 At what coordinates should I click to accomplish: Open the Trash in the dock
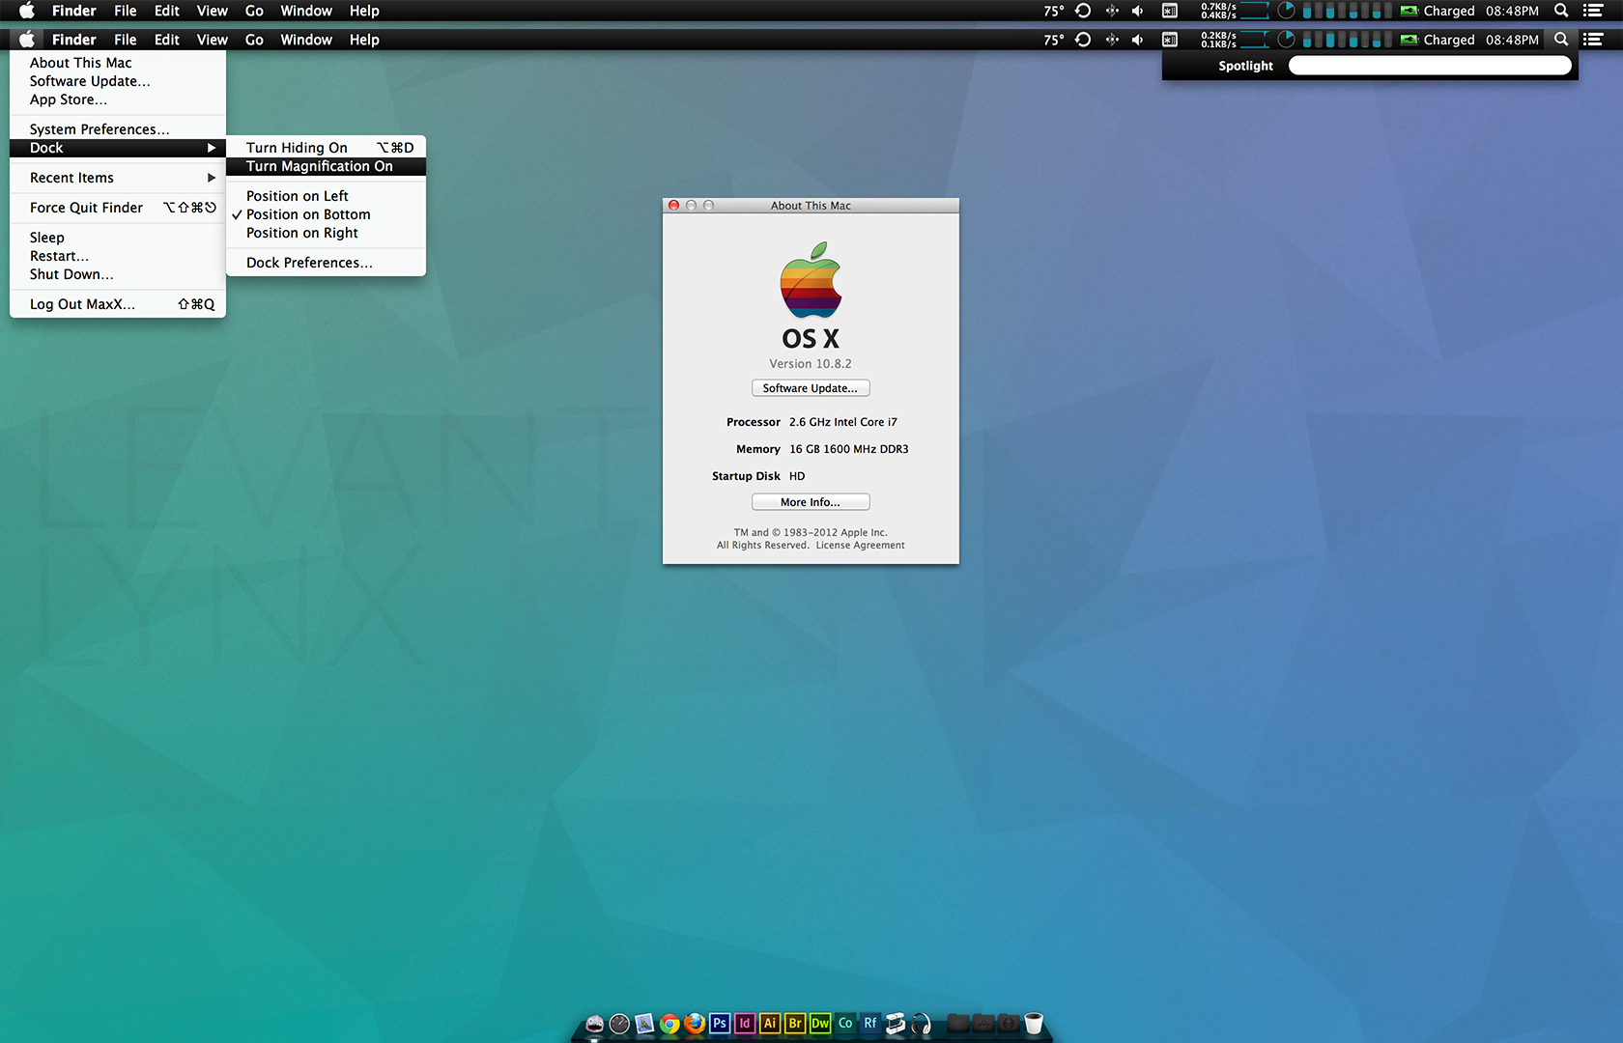1034,1024
